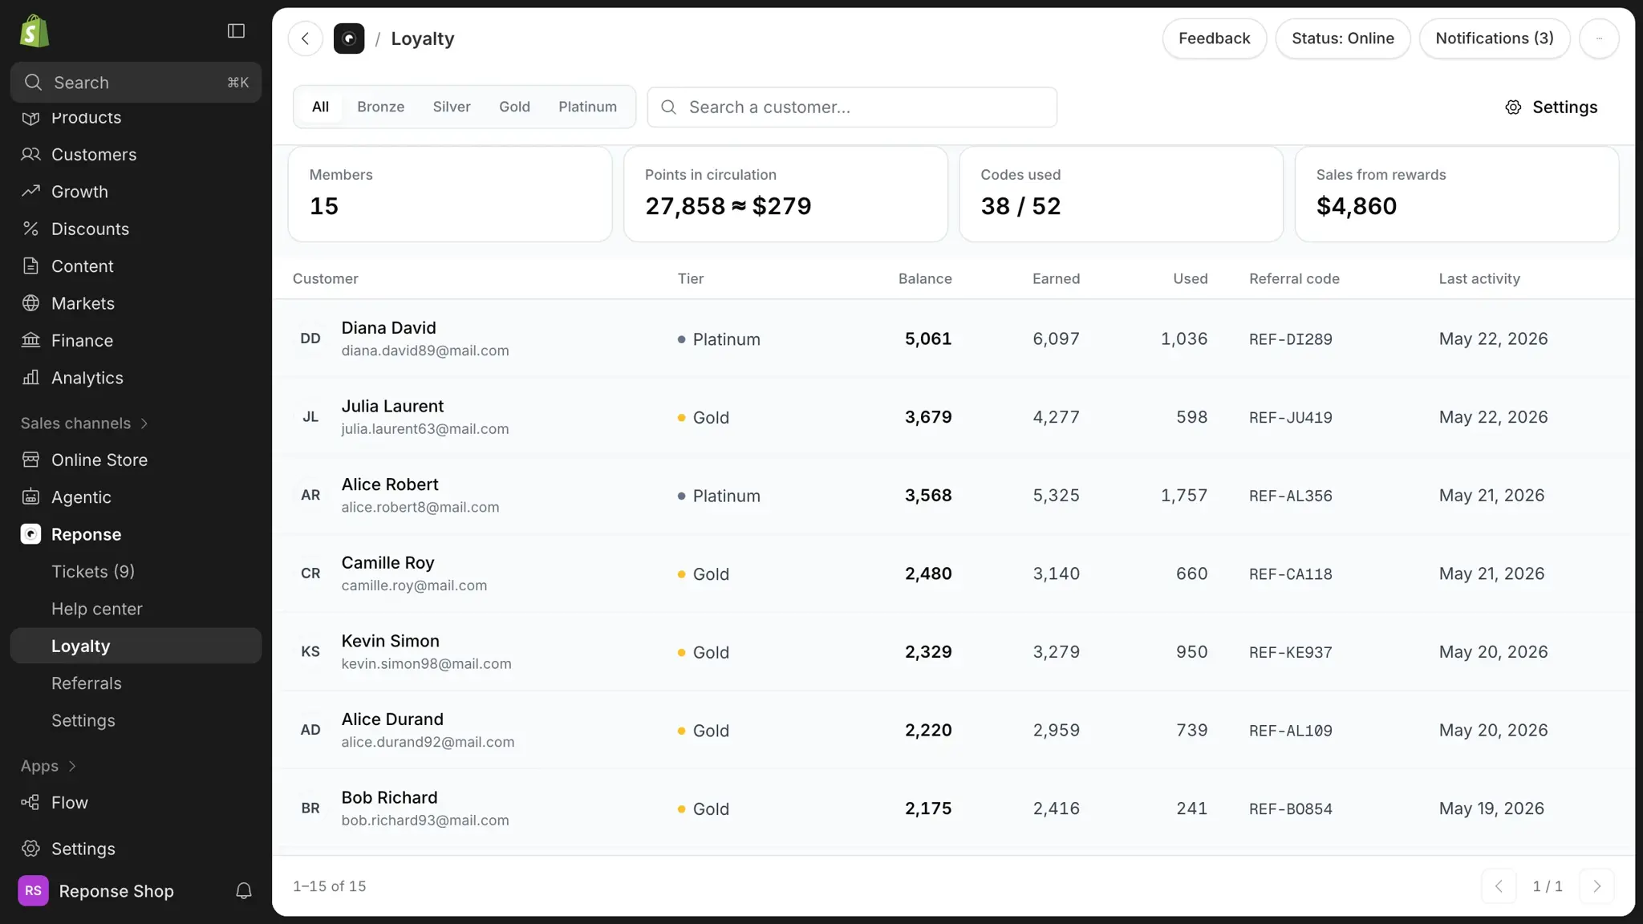Filter by the Gold tab
The image size is (1643, 924).
coord(514,107)
